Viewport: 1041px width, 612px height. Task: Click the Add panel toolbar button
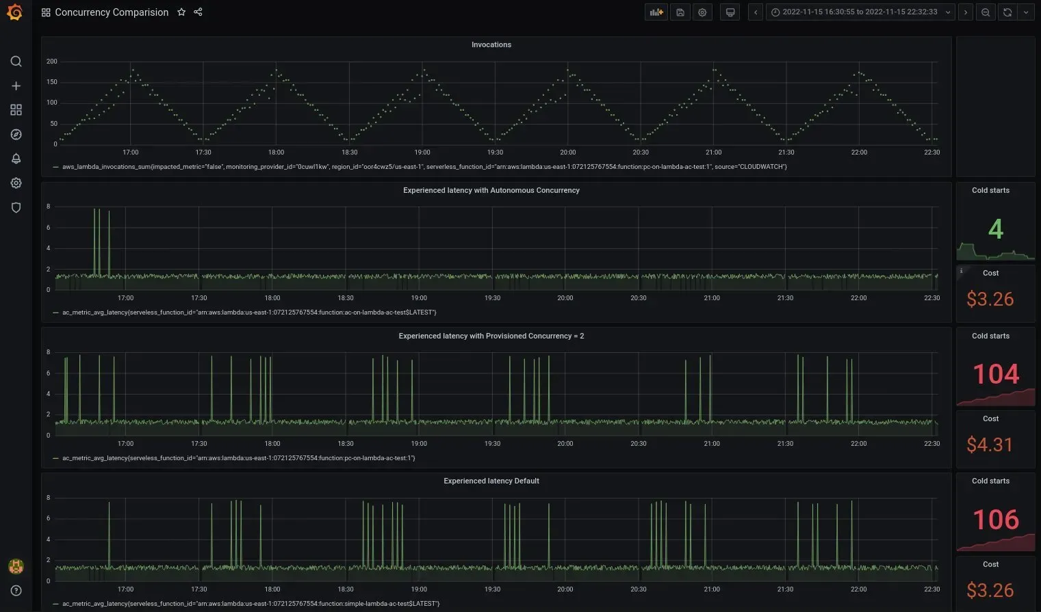click(x=656, y=12)
